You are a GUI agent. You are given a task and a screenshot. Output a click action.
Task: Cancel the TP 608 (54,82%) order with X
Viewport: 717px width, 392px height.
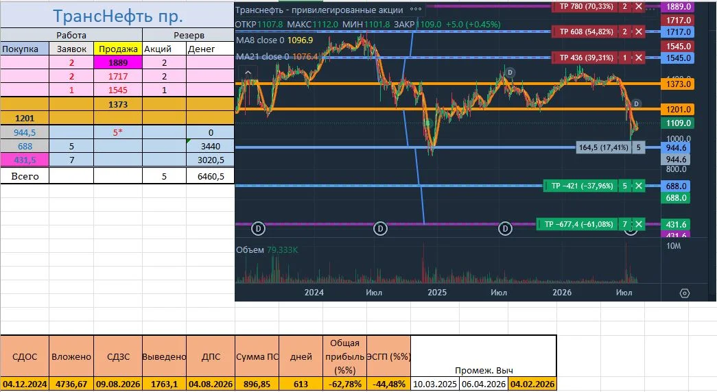[x=639, y=32]
